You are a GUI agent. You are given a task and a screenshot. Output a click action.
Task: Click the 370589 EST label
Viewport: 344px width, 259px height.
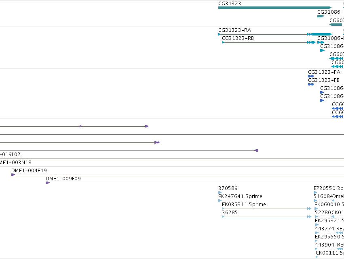(228, 188)
